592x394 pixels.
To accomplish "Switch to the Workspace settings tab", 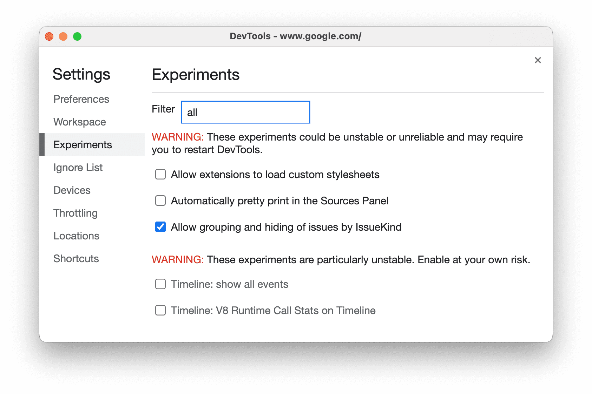I will 79,122.
